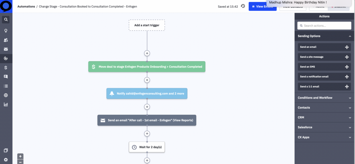This screenshot has height=164, width=355.
Task: Collapse the Sending Options section
Action: (x=324, y=36)
